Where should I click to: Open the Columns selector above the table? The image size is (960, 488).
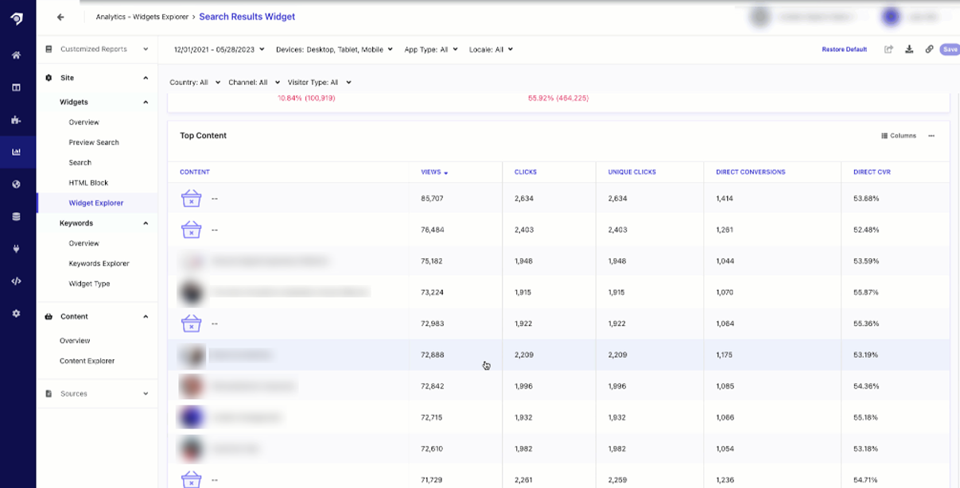click(x=898, y=135)
